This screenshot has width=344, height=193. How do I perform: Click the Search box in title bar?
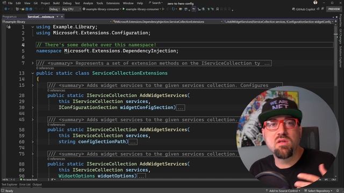(156, 3)
